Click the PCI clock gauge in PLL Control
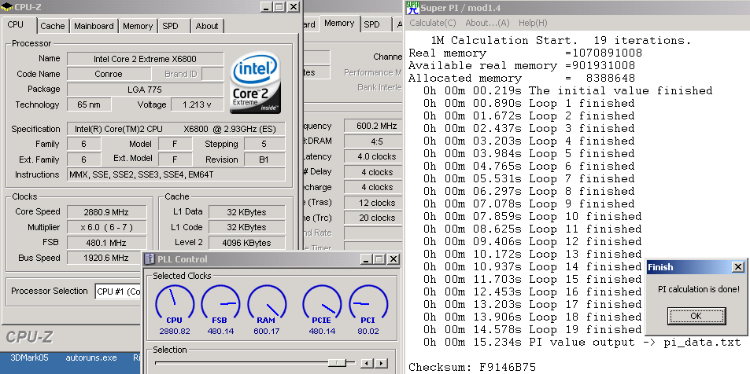 click(x=368, y=304)
